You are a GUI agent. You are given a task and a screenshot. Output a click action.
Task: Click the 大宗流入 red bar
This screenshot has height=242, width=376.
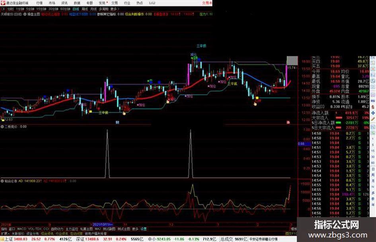pyautogui.click(x=339, y=118)
